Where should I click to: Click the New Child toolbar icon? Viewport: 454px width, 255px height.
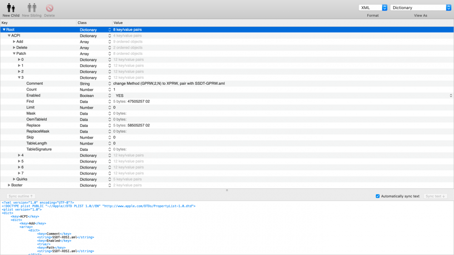click(11, 8)
